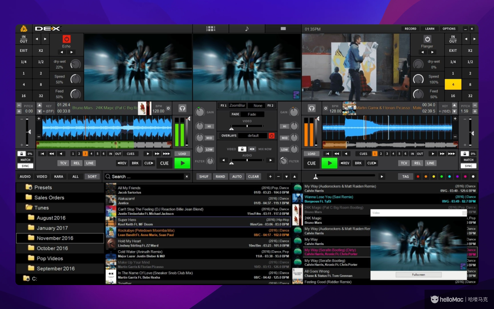Toggle the left deck HI kill button

pyautogui.click(x=209, y=126)
